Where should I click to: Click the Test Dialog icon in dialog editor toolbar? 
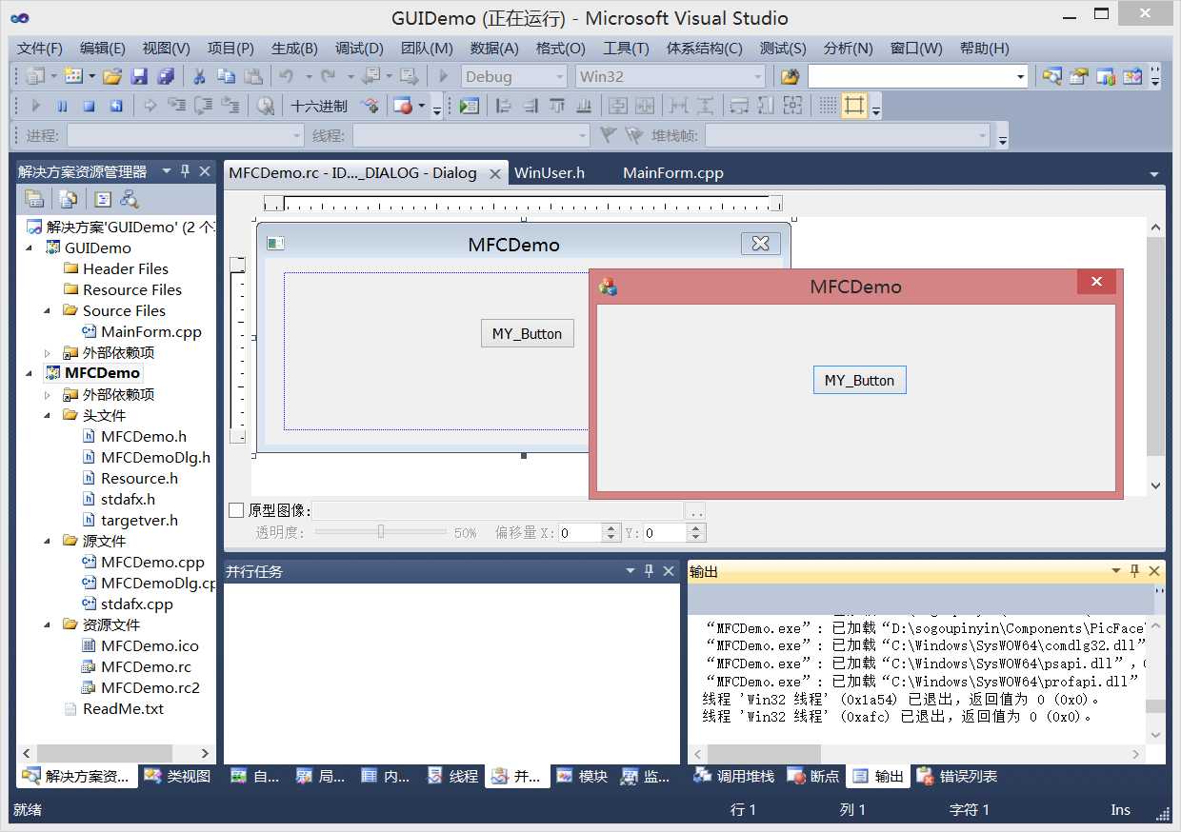pyautogui.click(x=470, y=107)
